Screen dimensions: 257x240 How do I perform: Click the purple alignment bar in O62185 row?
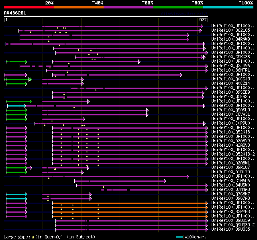[109, 31]
